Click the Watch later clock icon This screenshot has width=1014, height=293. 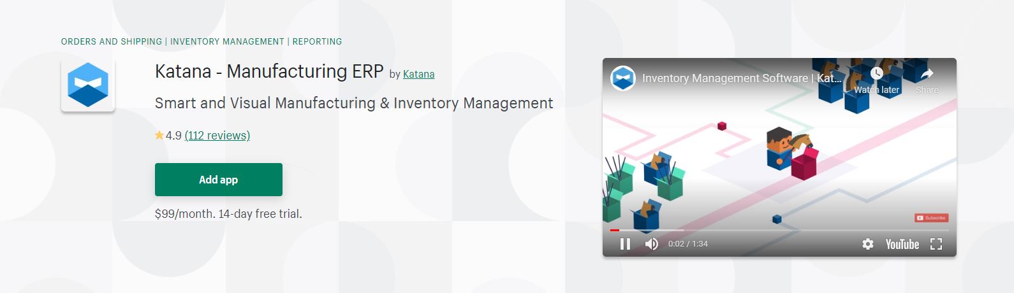(877, 74)
